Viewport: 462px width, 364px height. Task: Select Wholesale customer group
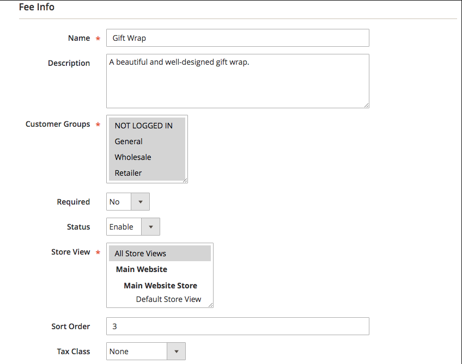pos(147,157)
